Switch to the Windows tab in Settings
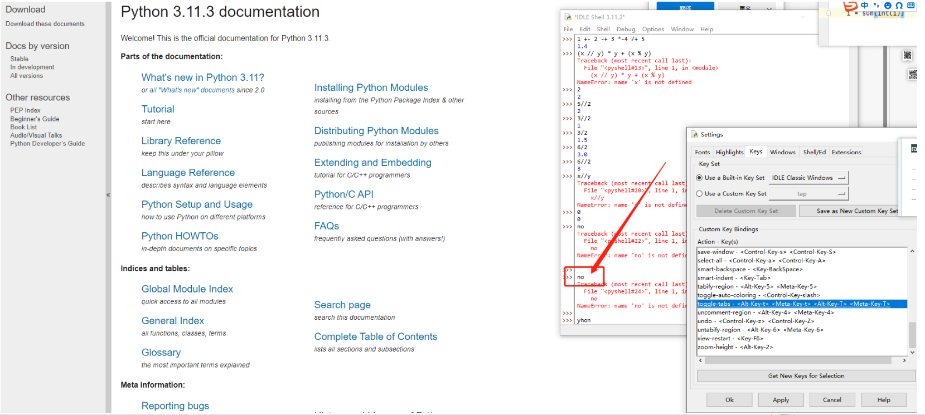This screenshot has height=415, width=925. click(783, 152)
